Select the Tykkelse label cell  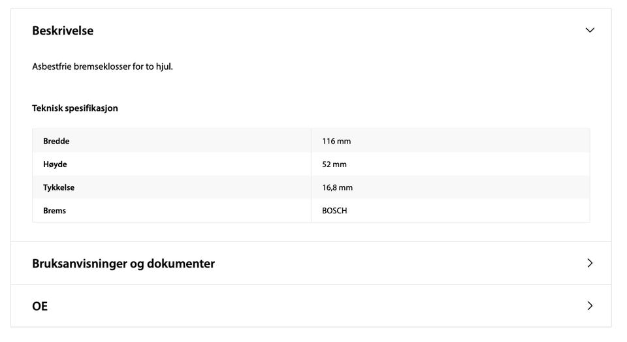(59, 187)
